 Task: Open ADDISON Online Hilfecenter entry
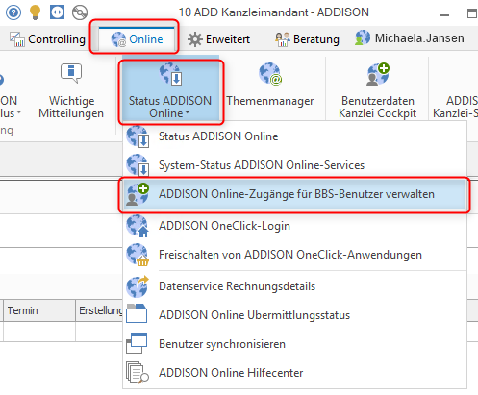(x=294, y=373)
